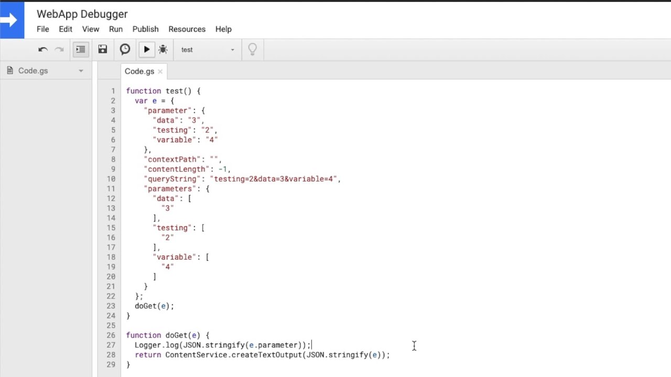Click the "queryString" code line
Screen dimensions: 671x377
(x=242, y=179)
